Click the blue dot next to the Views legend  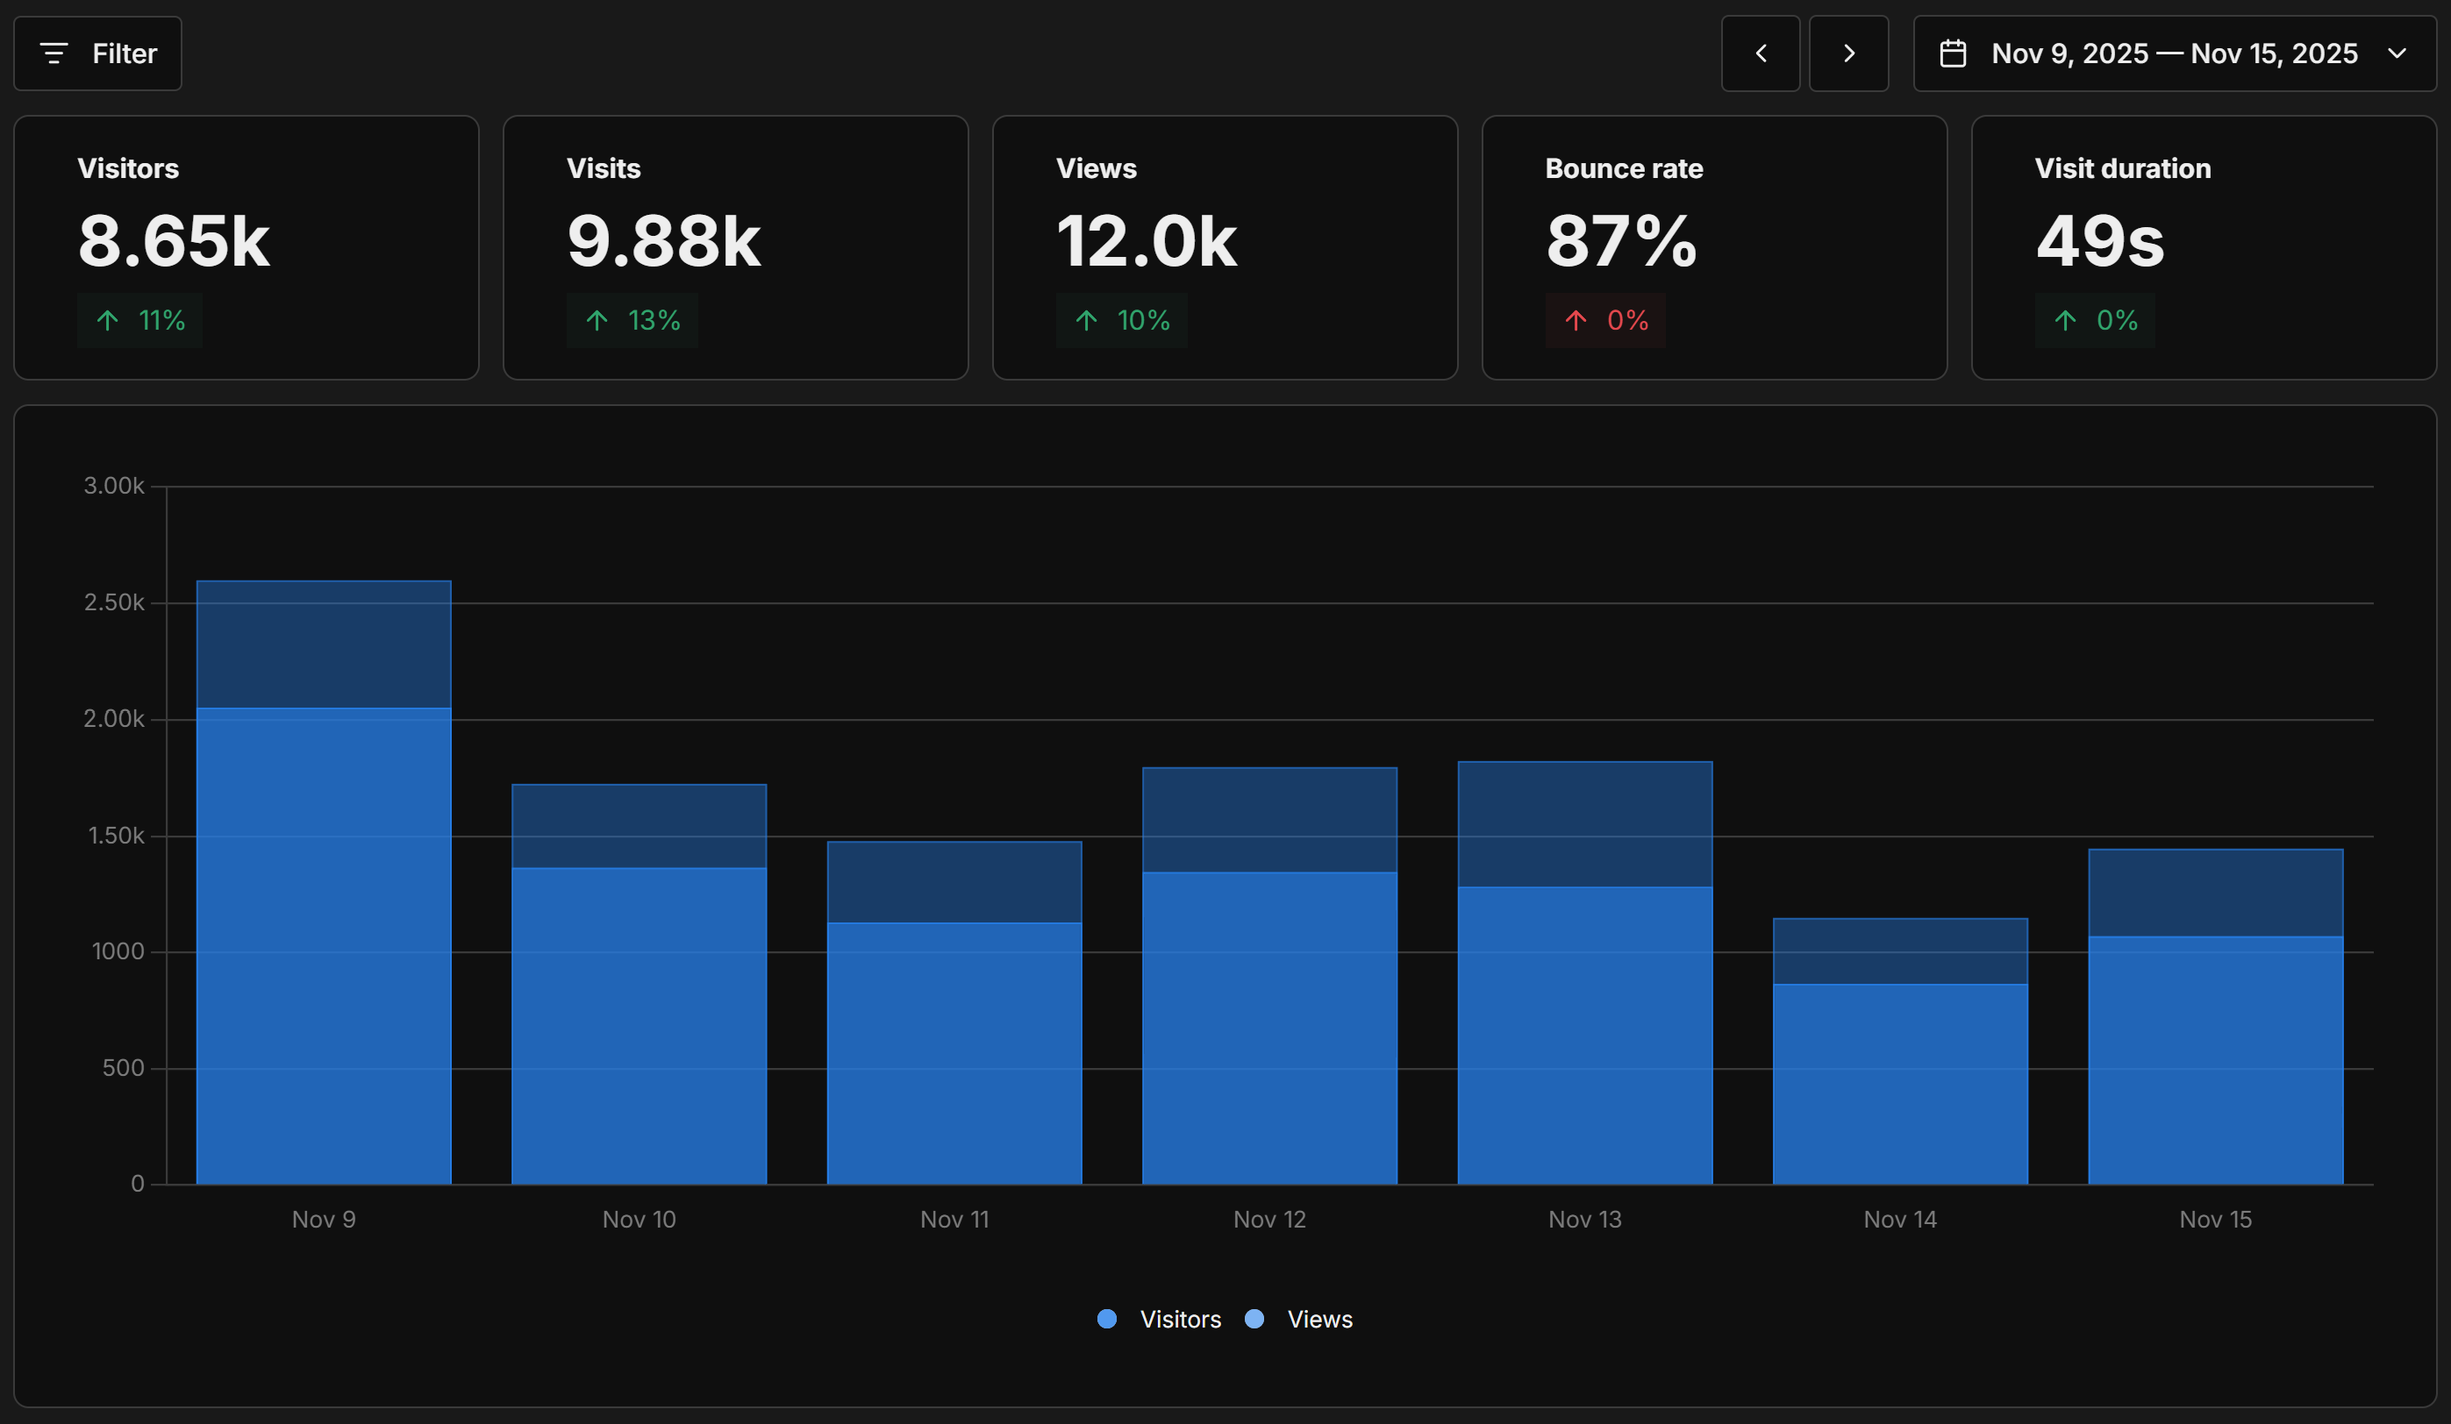pyautogui.click(x=1254, y=1319)
